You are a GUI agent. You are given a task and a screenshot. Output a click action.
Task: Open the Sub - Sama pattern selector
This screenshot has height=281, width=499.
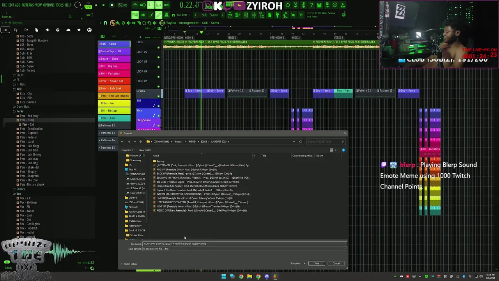(210, 15)
